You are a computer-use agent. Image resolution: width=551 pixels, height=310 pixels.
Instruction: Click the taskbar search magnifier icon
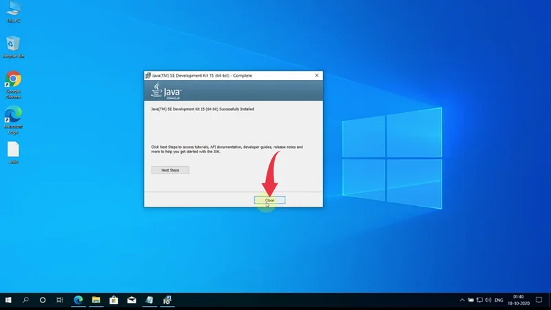(26, 300)
